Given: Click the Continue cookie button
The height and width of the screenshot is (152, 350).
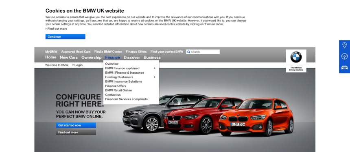Looking at the screenshot, I should click(66, 36).
